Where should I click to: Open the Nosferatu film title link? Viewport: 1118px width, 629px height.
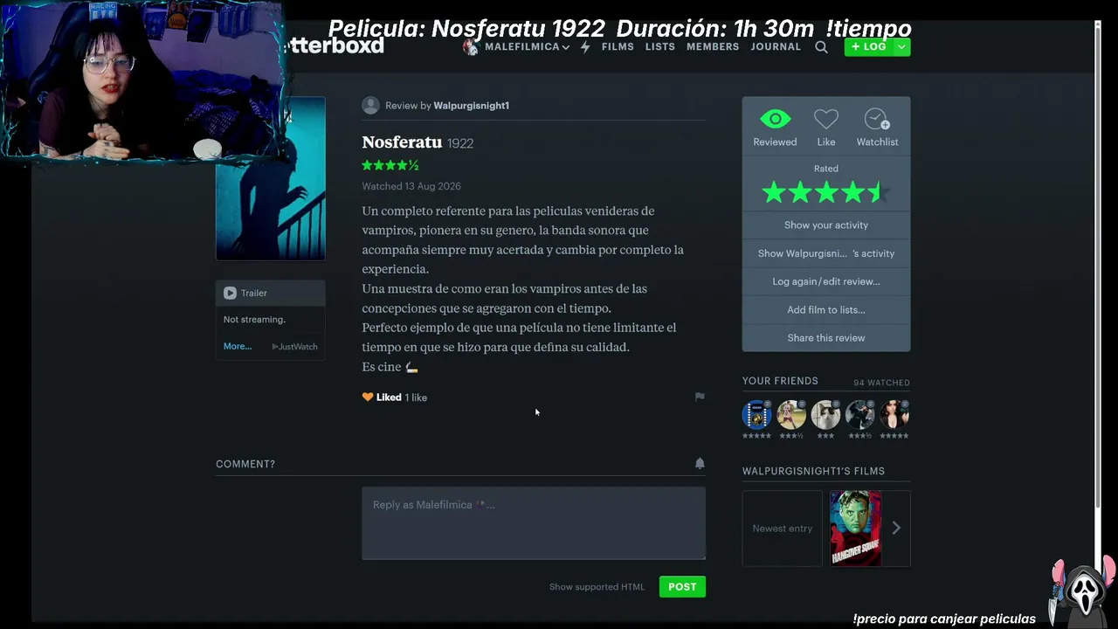coord(402,142)
